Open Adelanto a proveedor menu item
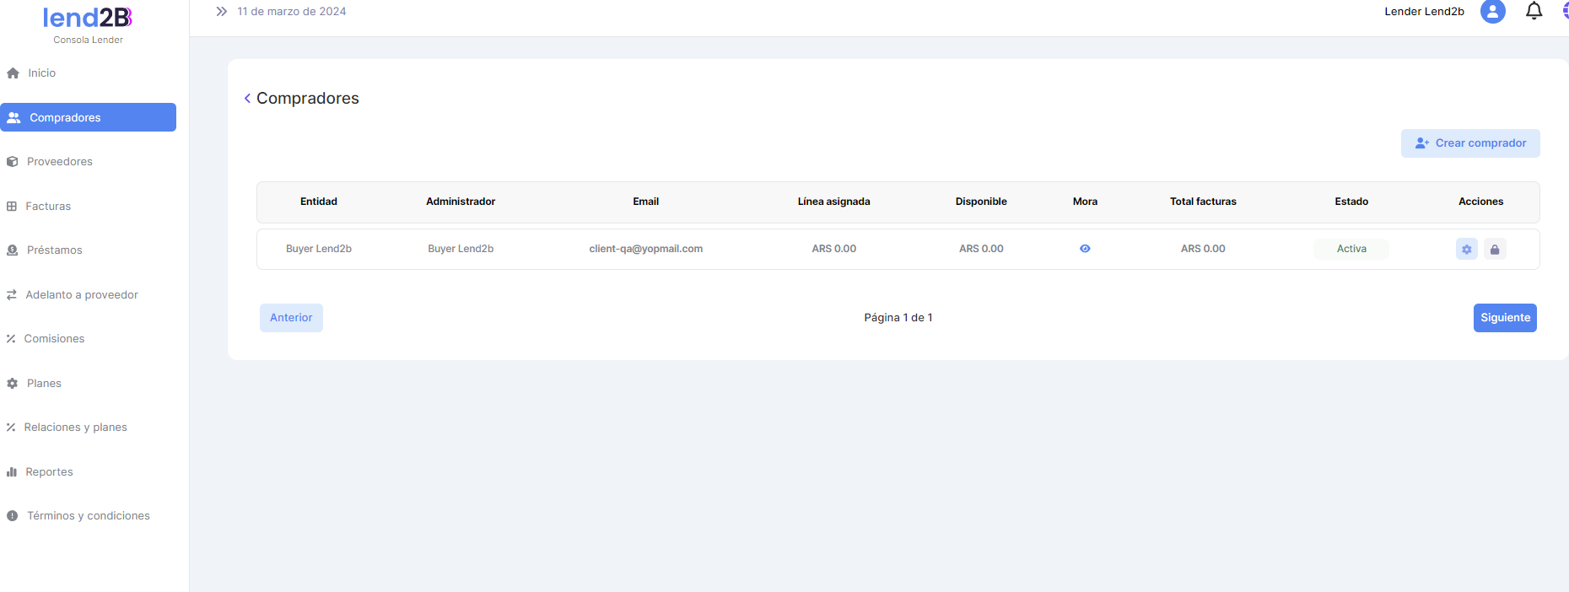The image size is (1569, 592). (81, 295)
